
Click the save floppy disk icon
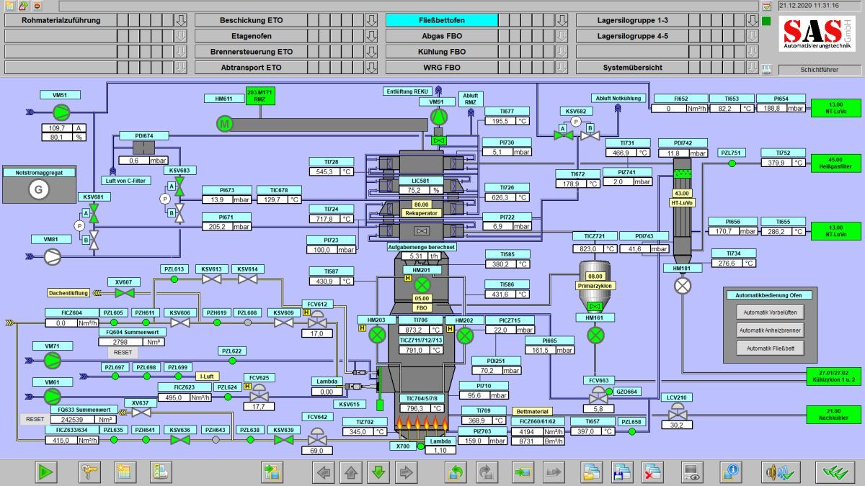(x=621, y=472)
